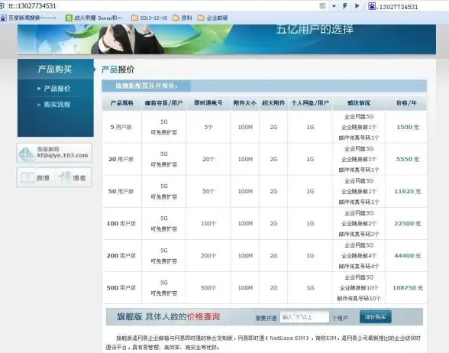Click the lightning bolt icon in address bar
Viewport: 449px width, 353px height.
pyautogui.click(x=345, y=6)
